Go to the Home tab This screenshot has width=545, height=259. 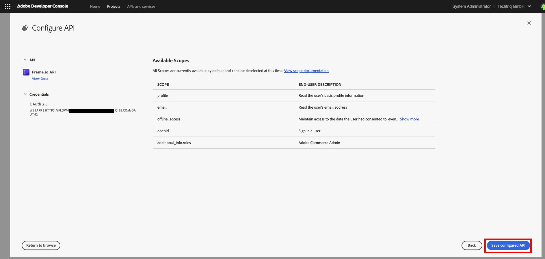(x=95, y=6)
